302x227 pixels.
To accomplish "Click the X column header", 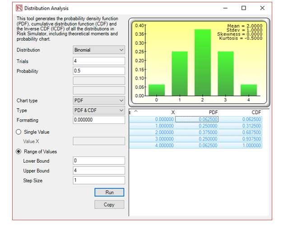I will 173,113.
